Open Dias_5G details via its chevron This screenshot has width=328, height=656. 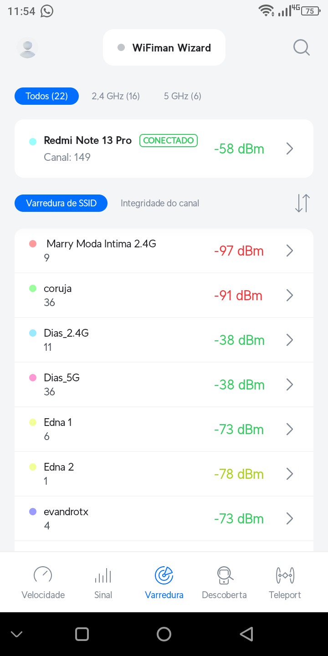(x=289, y=385)
